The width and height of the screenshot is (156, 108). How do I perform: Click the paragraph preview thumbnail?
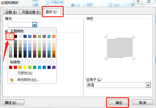(120, 48)
